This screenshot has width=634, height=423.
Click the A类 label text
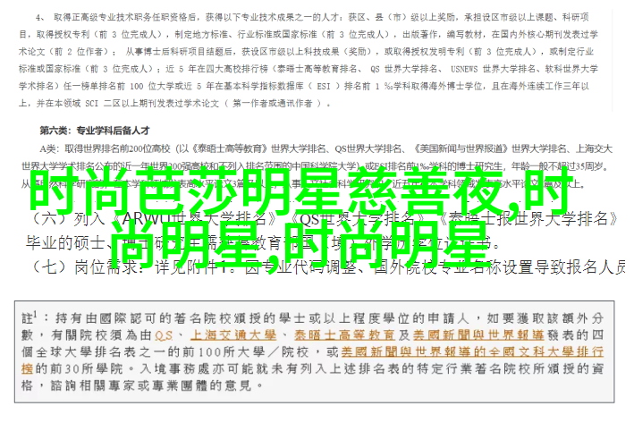50,149
